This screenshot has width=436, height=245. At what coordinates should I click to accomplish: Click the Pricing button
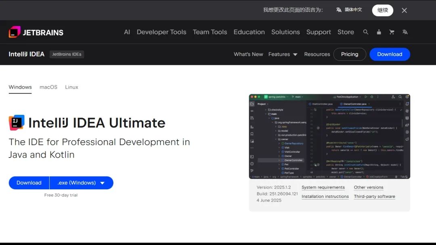350,54
